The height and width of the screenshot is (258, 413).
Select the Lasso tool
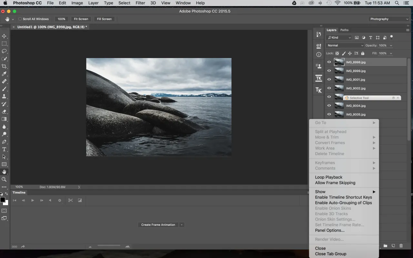click(4, 51)
